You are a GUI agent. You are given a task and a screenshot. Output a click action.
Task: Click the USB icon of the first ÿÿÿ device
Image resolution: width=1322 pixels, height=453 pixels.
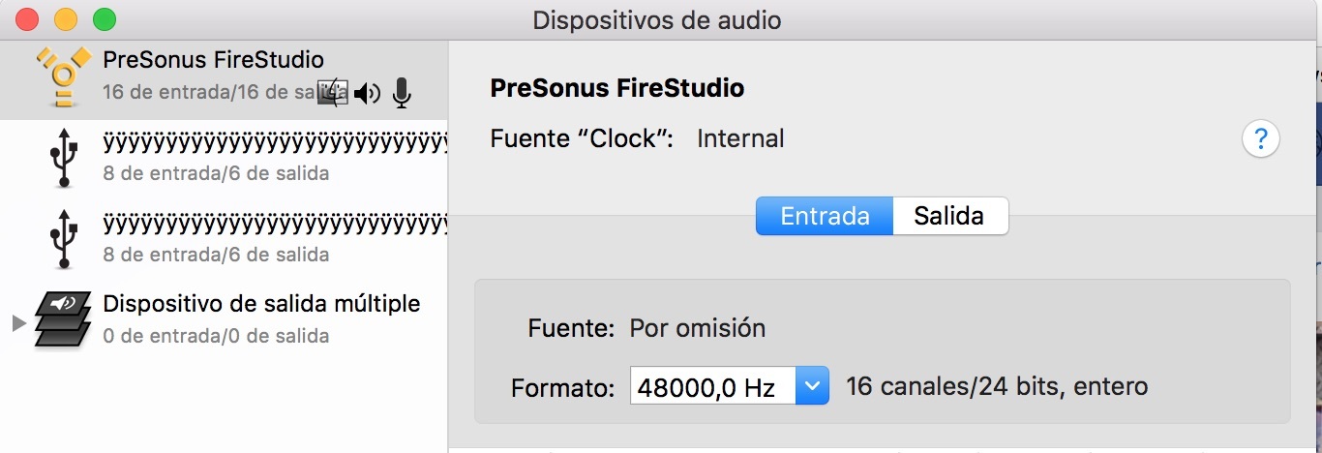[64, 158]
